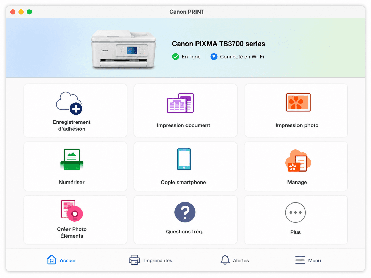
Task: Click the Impression document label
Action: pos(183,125)
